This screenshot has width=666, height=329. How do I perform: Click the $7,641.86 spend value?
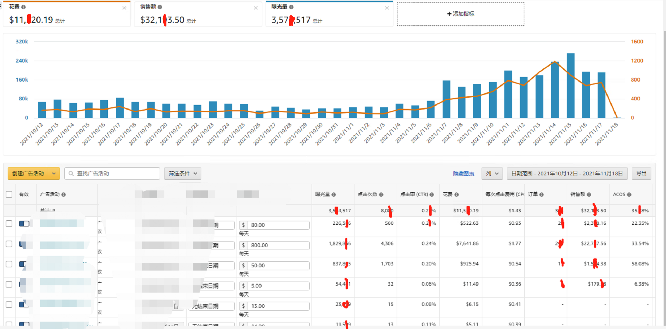coord(467,244)
